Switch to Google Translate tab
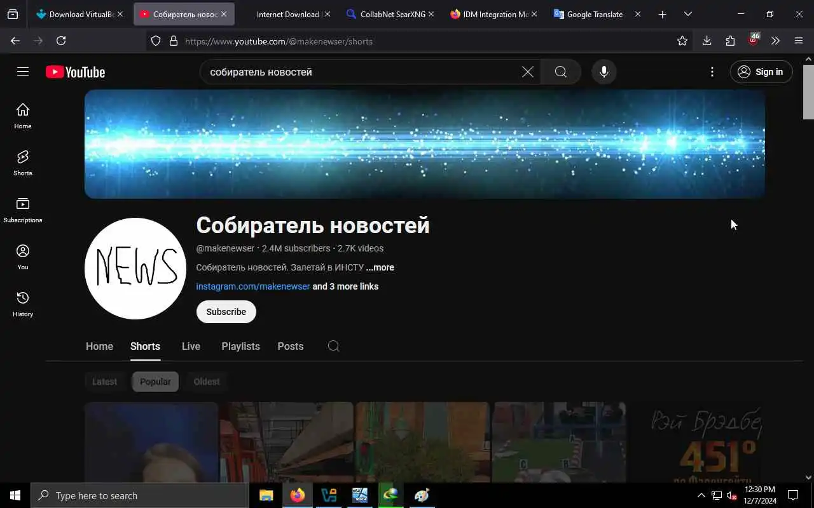Screen dimensions: 814x508 (597, 14)
